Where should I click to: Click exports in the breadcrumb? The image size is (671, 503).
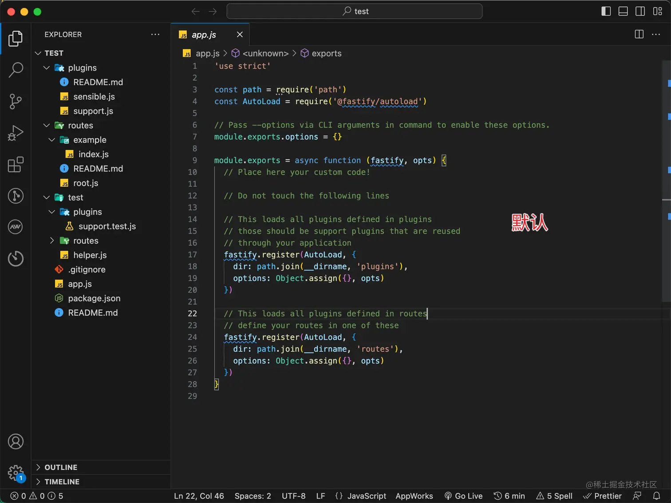point(327,54)
